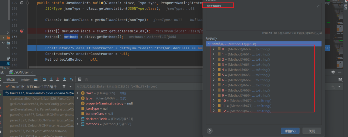Expand the type variable node
The image size is (348, 137).
click(x=77, y=98)
